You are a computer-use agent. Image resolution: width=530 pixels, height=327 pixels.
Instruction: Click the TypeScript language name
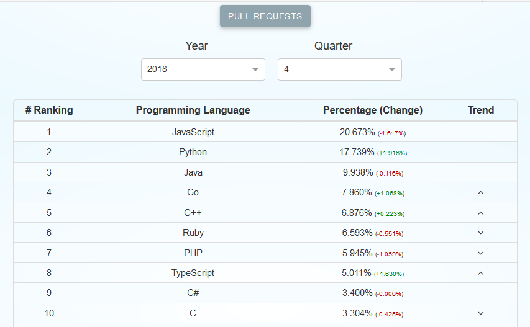193,273
